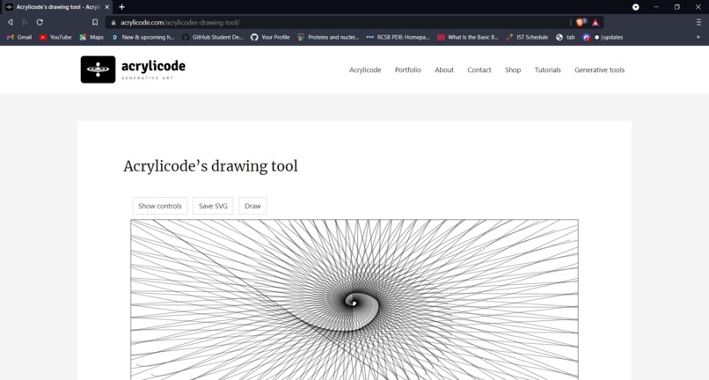Go to the Contact page

coord(479,69)
